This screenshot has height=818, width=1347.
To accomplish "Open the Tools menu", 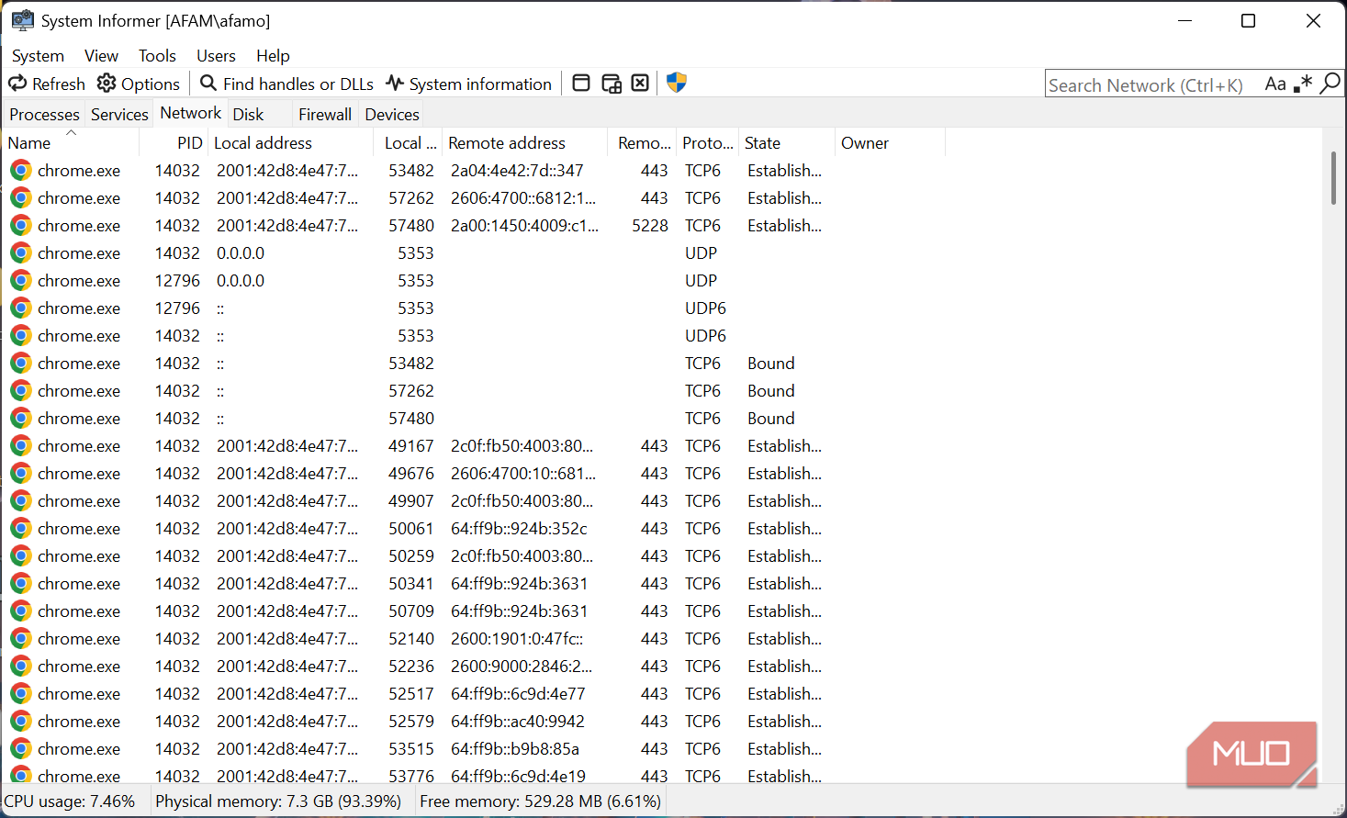I will (x=157, y=56).
